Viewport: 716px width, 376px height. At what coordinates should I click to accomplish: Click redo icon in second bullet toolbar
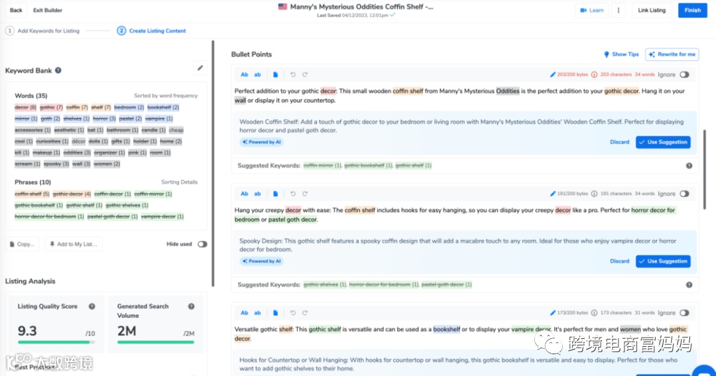coord(305,194)
